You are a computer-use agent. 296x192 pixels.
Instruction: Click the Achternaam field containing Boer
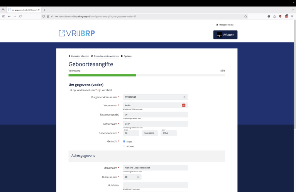(x=156, y=124)
